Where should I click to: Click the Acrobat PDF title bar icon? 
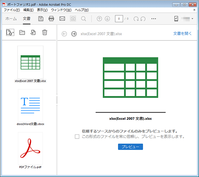click(x=5, y=5)
